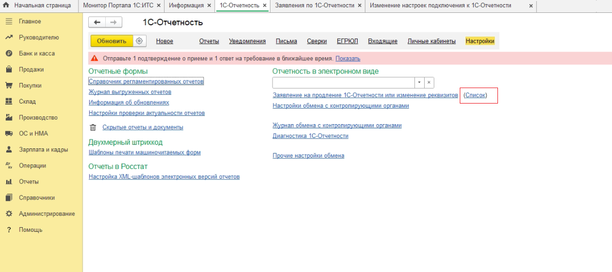The height and width of the screenshot is (272, 612).
Task: Open Заявление на продление 1С-Отчетности link
Action: [365, 95]
